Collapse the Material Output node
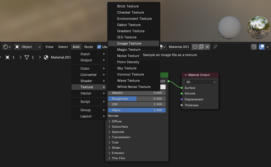271x167 pixels. point(186,75)
